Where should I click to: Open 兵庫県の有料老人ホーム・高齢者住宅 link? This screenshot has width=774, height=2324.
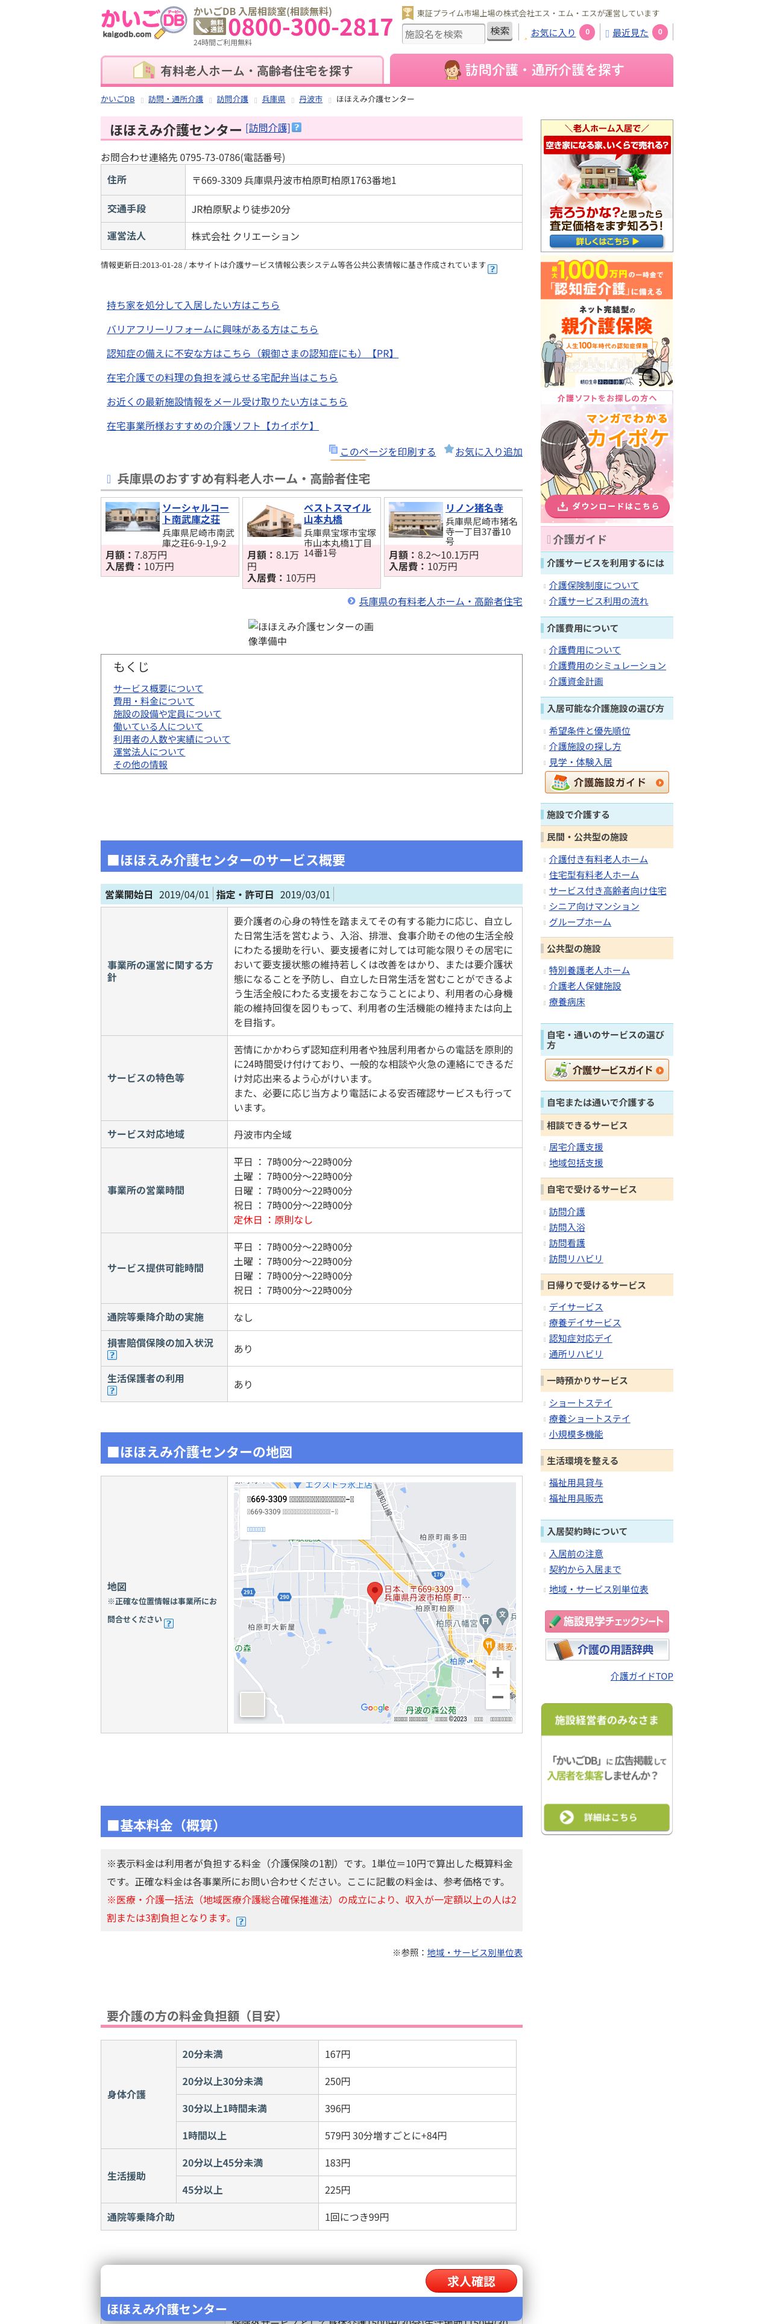pos(441,601)
